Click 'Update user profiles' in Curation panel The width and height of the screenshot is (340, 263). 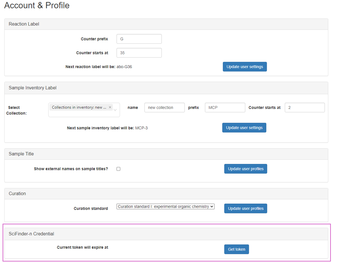(246, 208)
